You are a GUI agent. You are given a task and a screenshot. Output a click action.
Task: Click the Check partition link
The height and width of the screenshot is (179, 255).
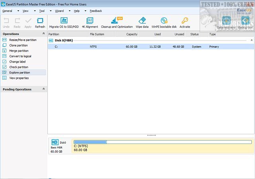19,67
